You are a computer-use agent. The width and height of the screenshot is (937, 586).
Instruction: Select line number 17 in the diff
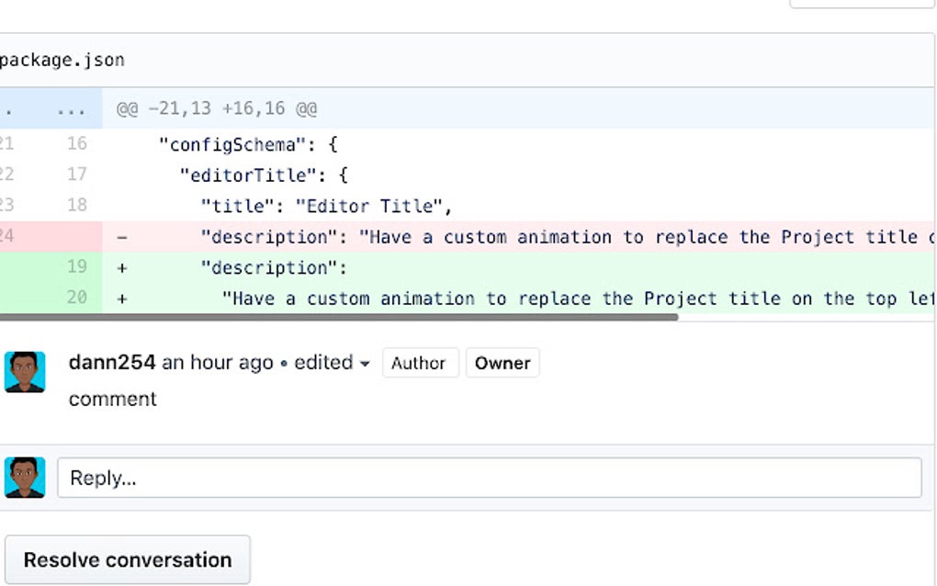(x=77, y=175)
